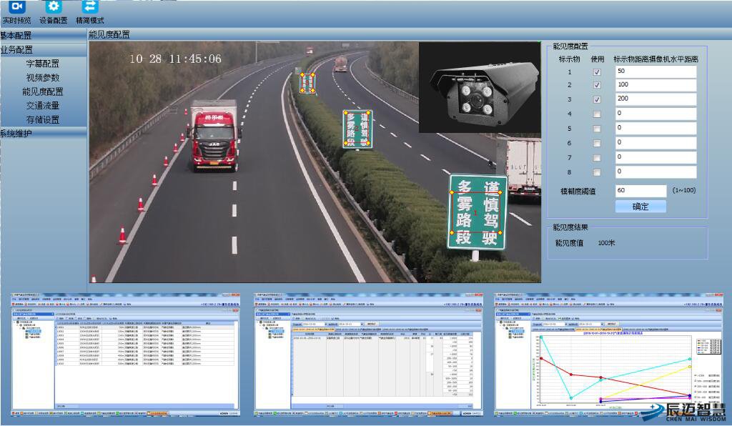The image size is (732, 426).
Task: Click the 能见度配置 panel heading
Action: (x=570, y=46)
